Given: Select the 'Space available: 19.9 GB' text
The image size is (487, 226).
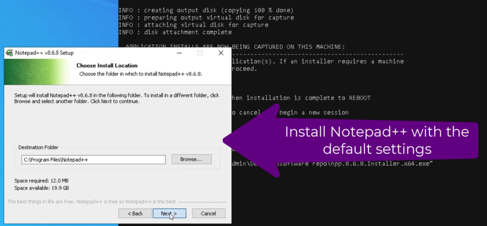Looking at the screenshot, I should (x=42, y=188).
